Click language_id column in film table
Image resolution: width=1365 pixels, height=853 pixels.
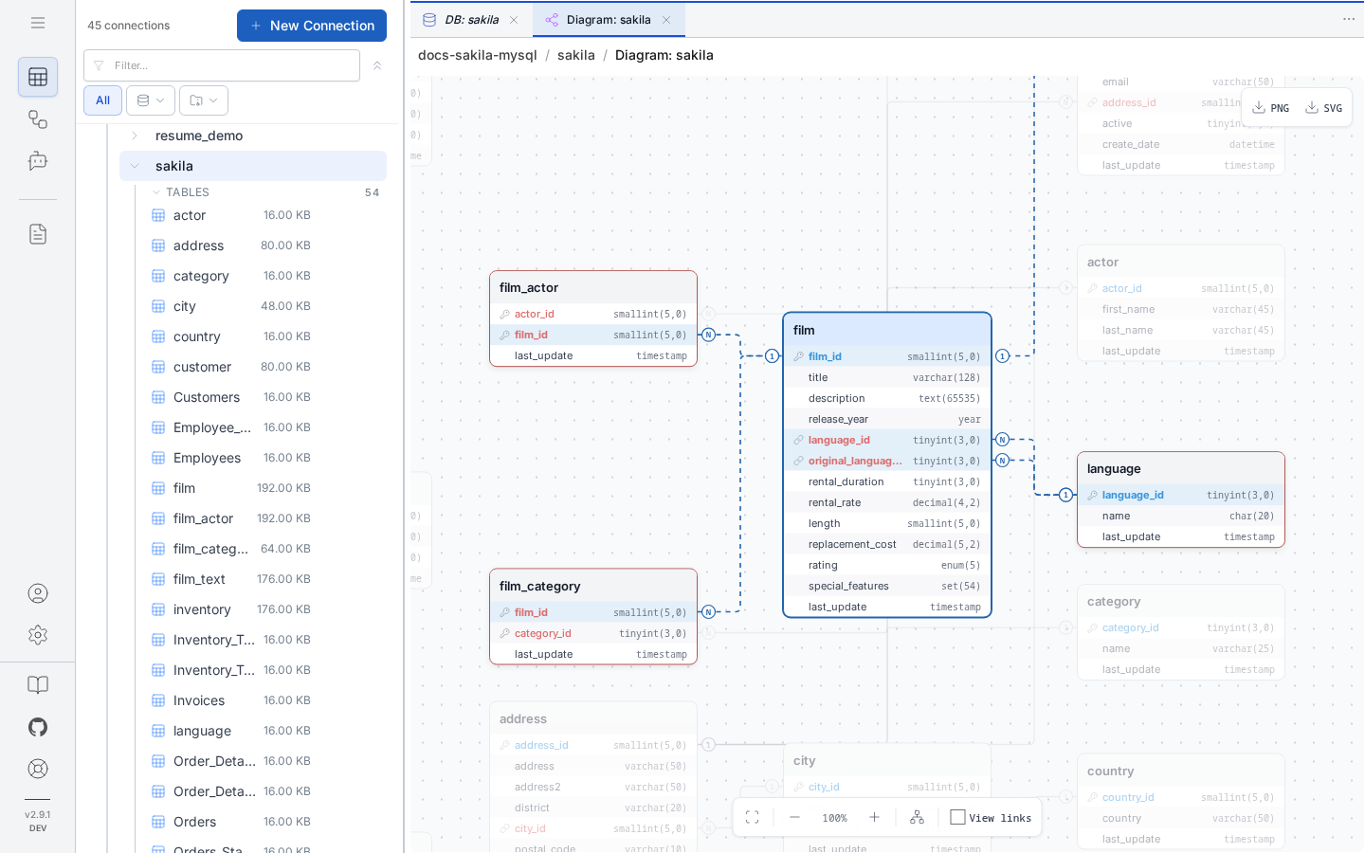click(887, 440)
